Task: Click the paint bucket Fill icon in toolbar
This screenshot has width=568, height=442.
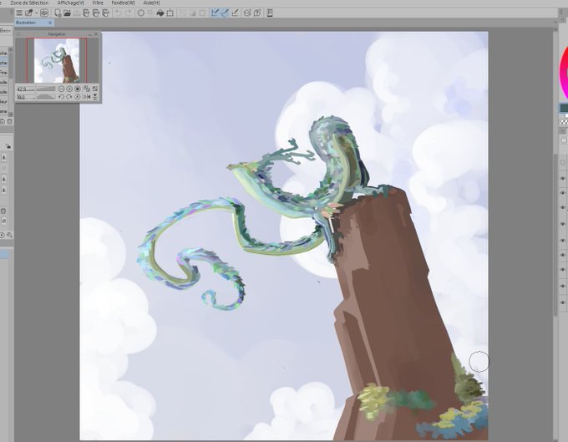Action: (x=160, y=13)
